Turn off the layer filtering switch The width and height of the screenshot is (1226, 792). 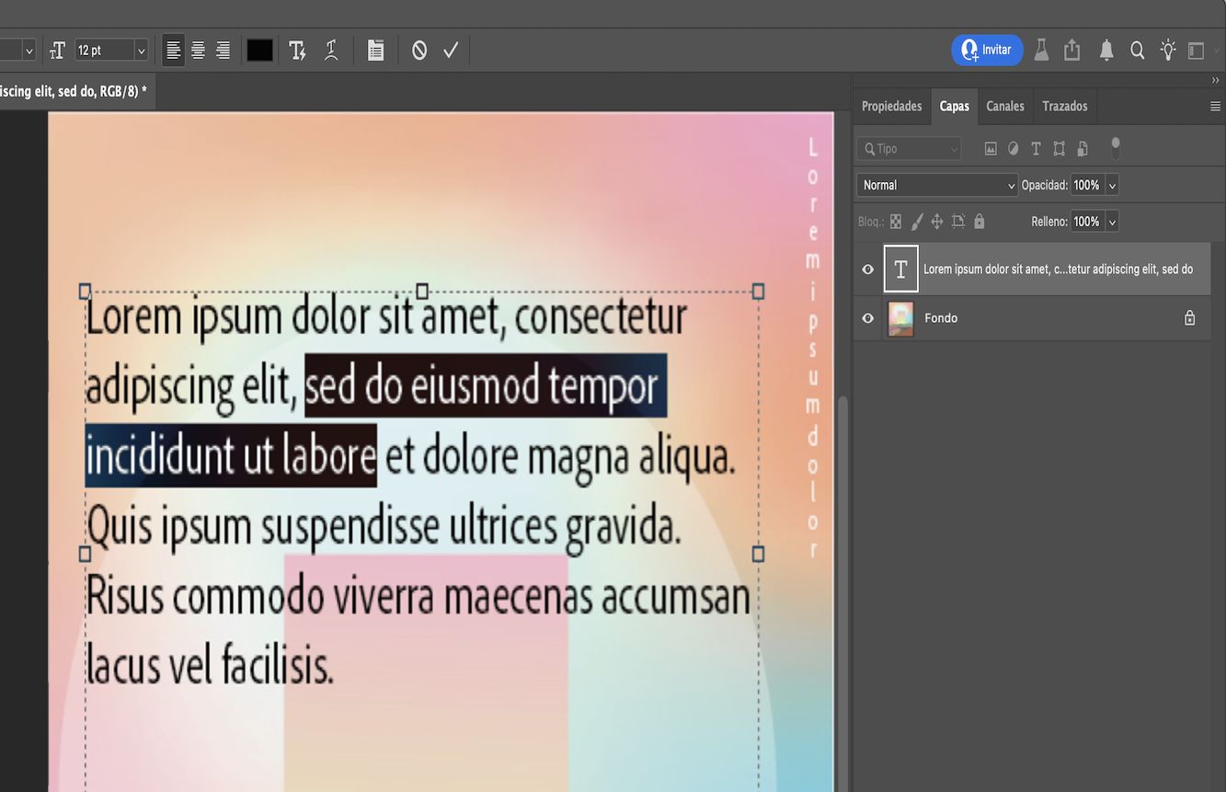click(1115, 148)
